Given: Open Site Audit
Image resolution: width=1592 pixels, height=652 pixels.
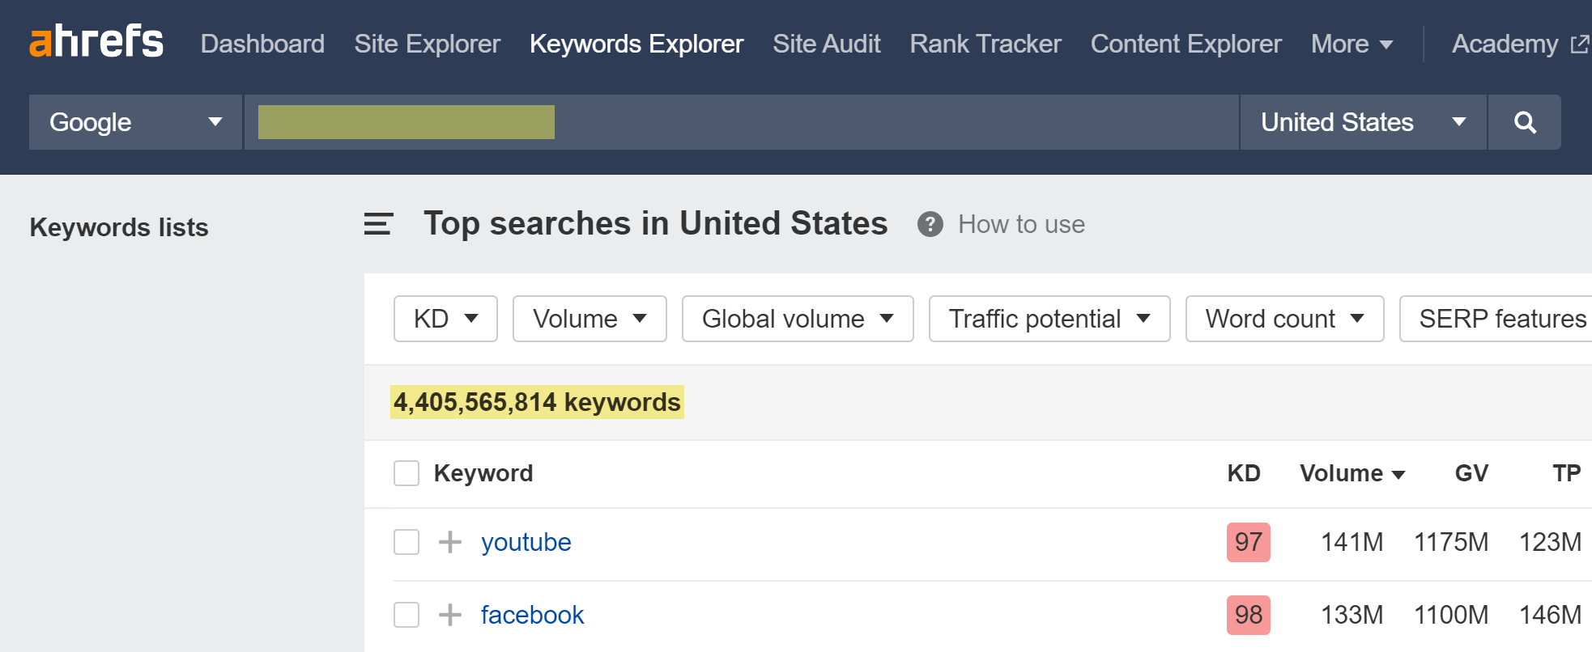Looking at the screenshot, I should 827,44.
